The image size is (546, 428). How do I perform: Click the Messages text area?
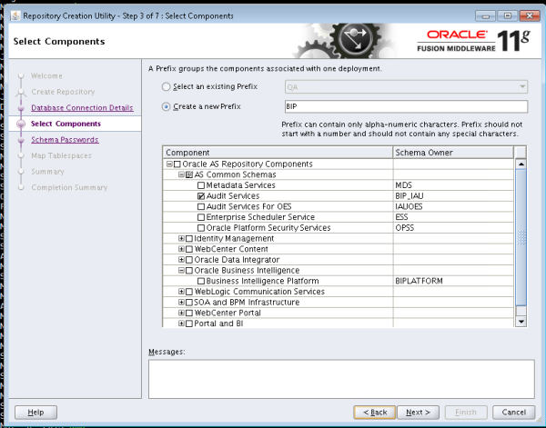pos(341,379)
